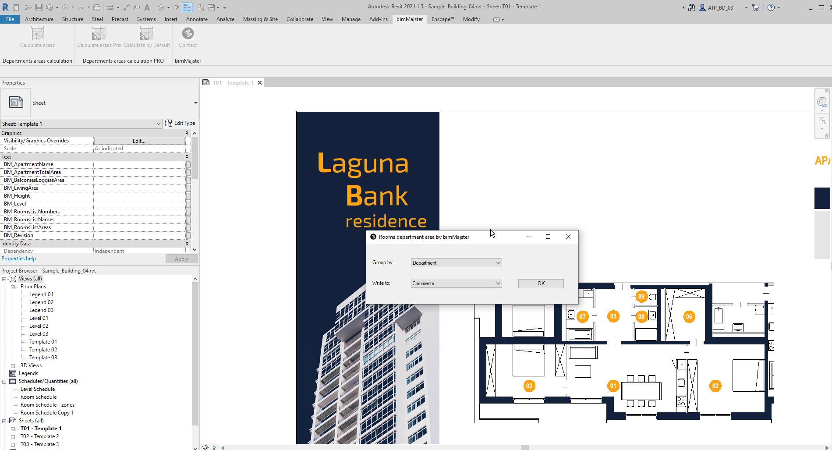Expand the T01 - Template 1 sheet node
The image size is (832, 450).
pos(13,429)
